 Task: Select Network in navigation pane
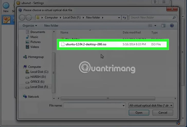coord(33,97)
